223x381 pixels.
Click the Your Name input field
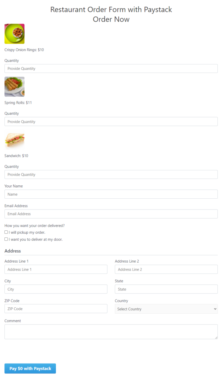111,194
